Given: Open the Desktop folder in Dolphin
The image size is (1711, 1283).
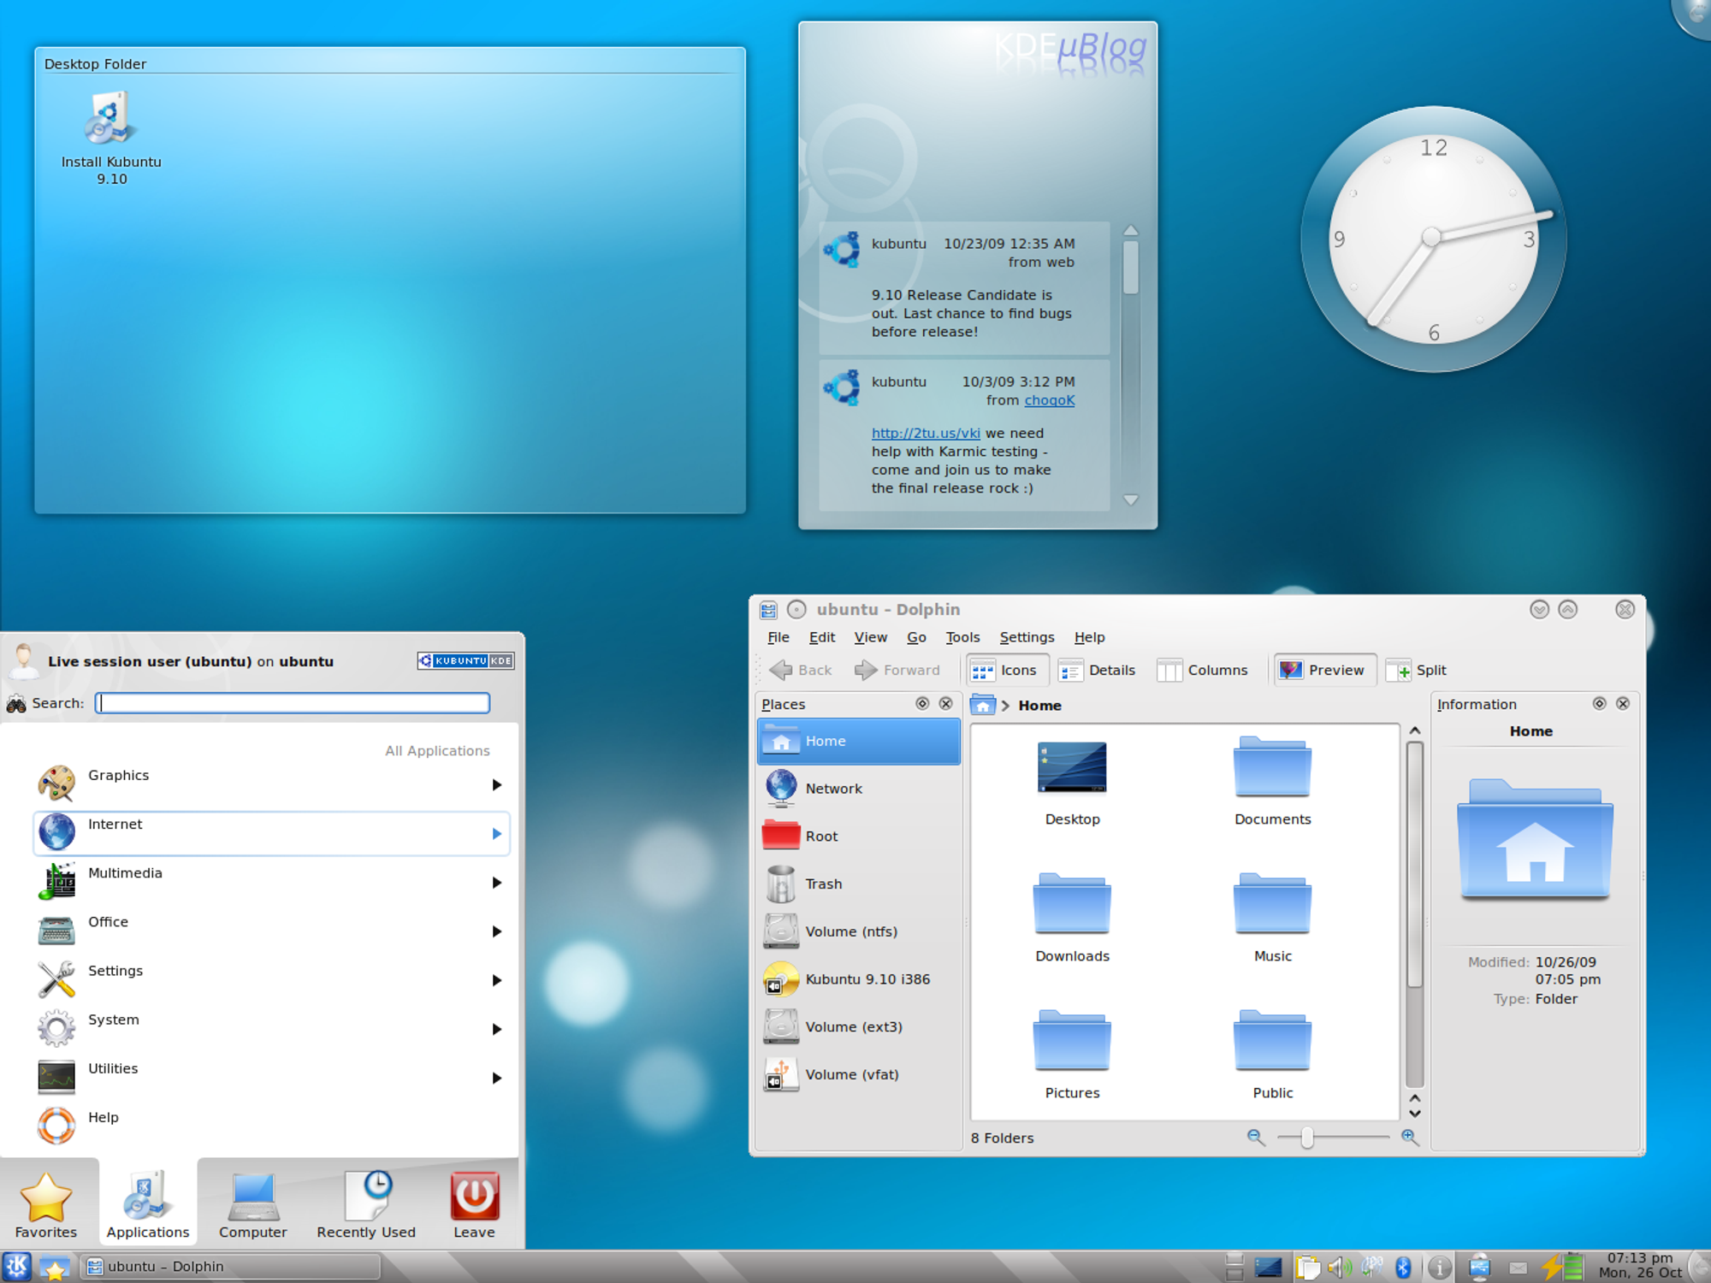Looking at the screenshot, I should pyautogui.click(x=1072, y=783).
